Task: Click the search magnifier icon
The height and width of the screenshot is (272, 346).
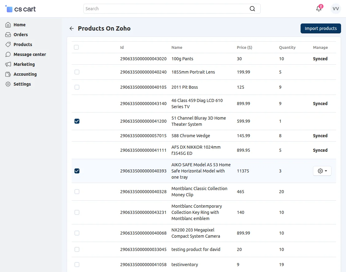Action: coord(252,9)
